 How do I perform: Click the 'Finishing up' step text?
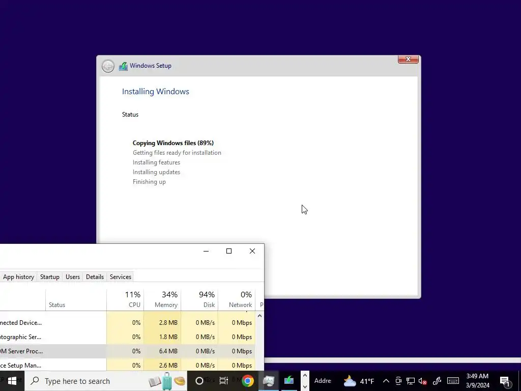(x=149, y=182)
